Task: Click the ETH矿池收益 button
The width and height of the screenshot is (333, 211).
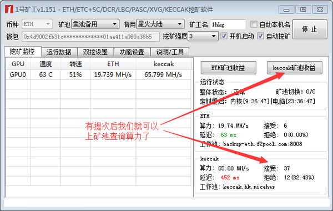Action: point(229,68)
